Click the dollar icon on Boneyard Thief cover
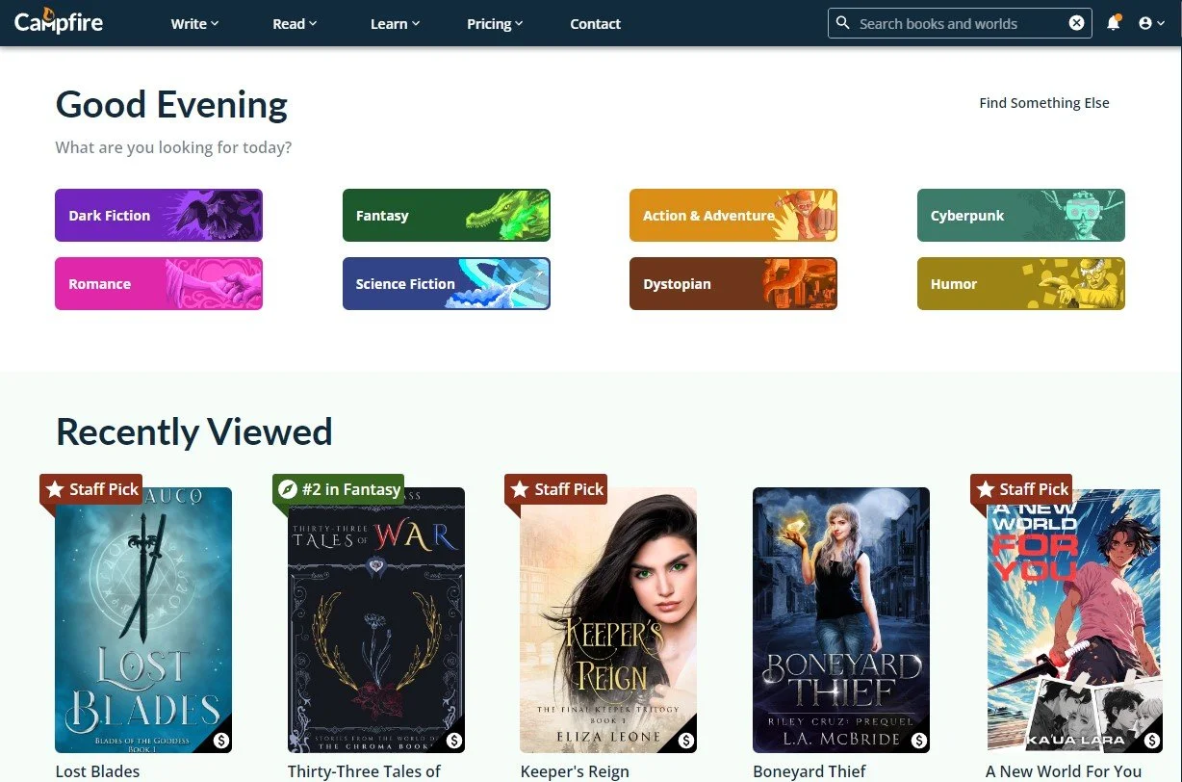 pyautogui.click(x=919, y=741)
